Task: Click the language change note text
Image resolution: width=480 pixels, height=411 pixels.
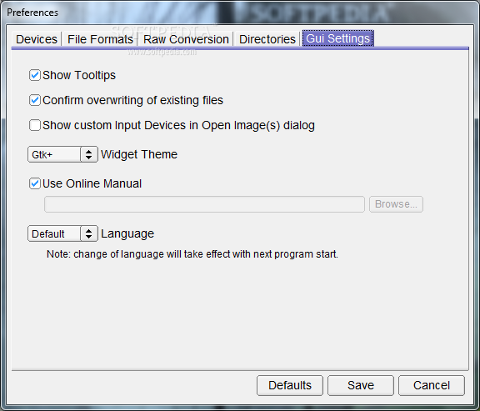Action: 192,254
